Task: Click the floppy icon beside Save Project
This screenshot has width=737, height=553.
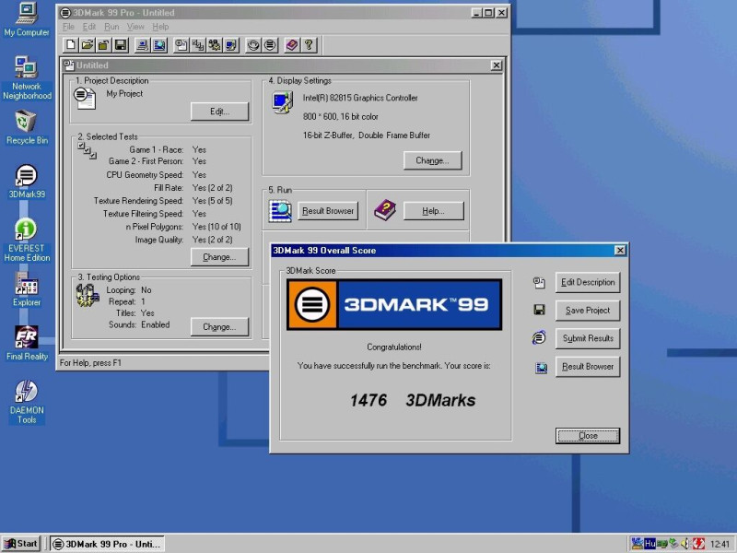Action: pyautogui.click(x=539, y=310)
